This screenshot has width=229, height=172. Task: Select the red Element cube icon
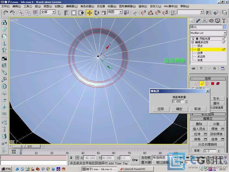tap(218, 84)
